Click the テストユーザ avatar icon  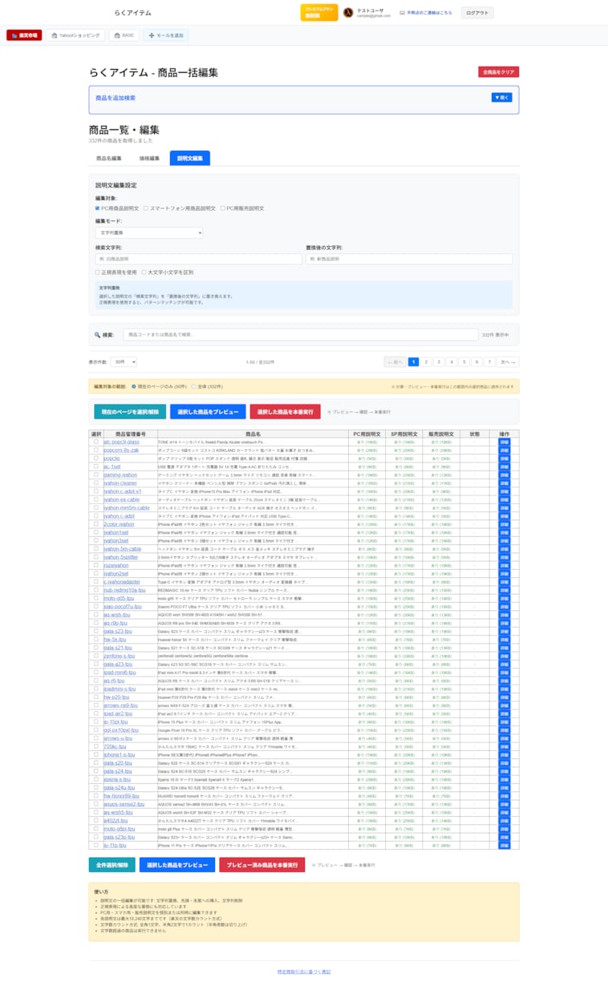coord(348,13)
